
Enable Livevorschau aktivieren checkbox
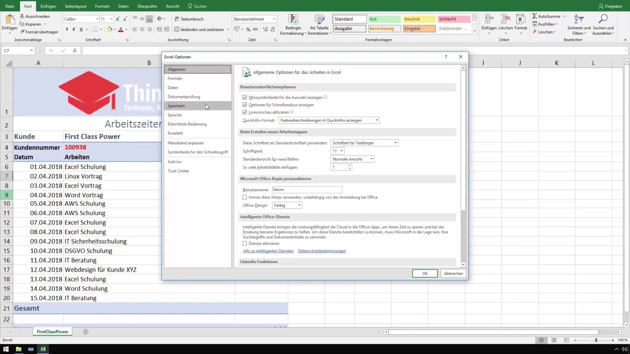tap(244, 112)
